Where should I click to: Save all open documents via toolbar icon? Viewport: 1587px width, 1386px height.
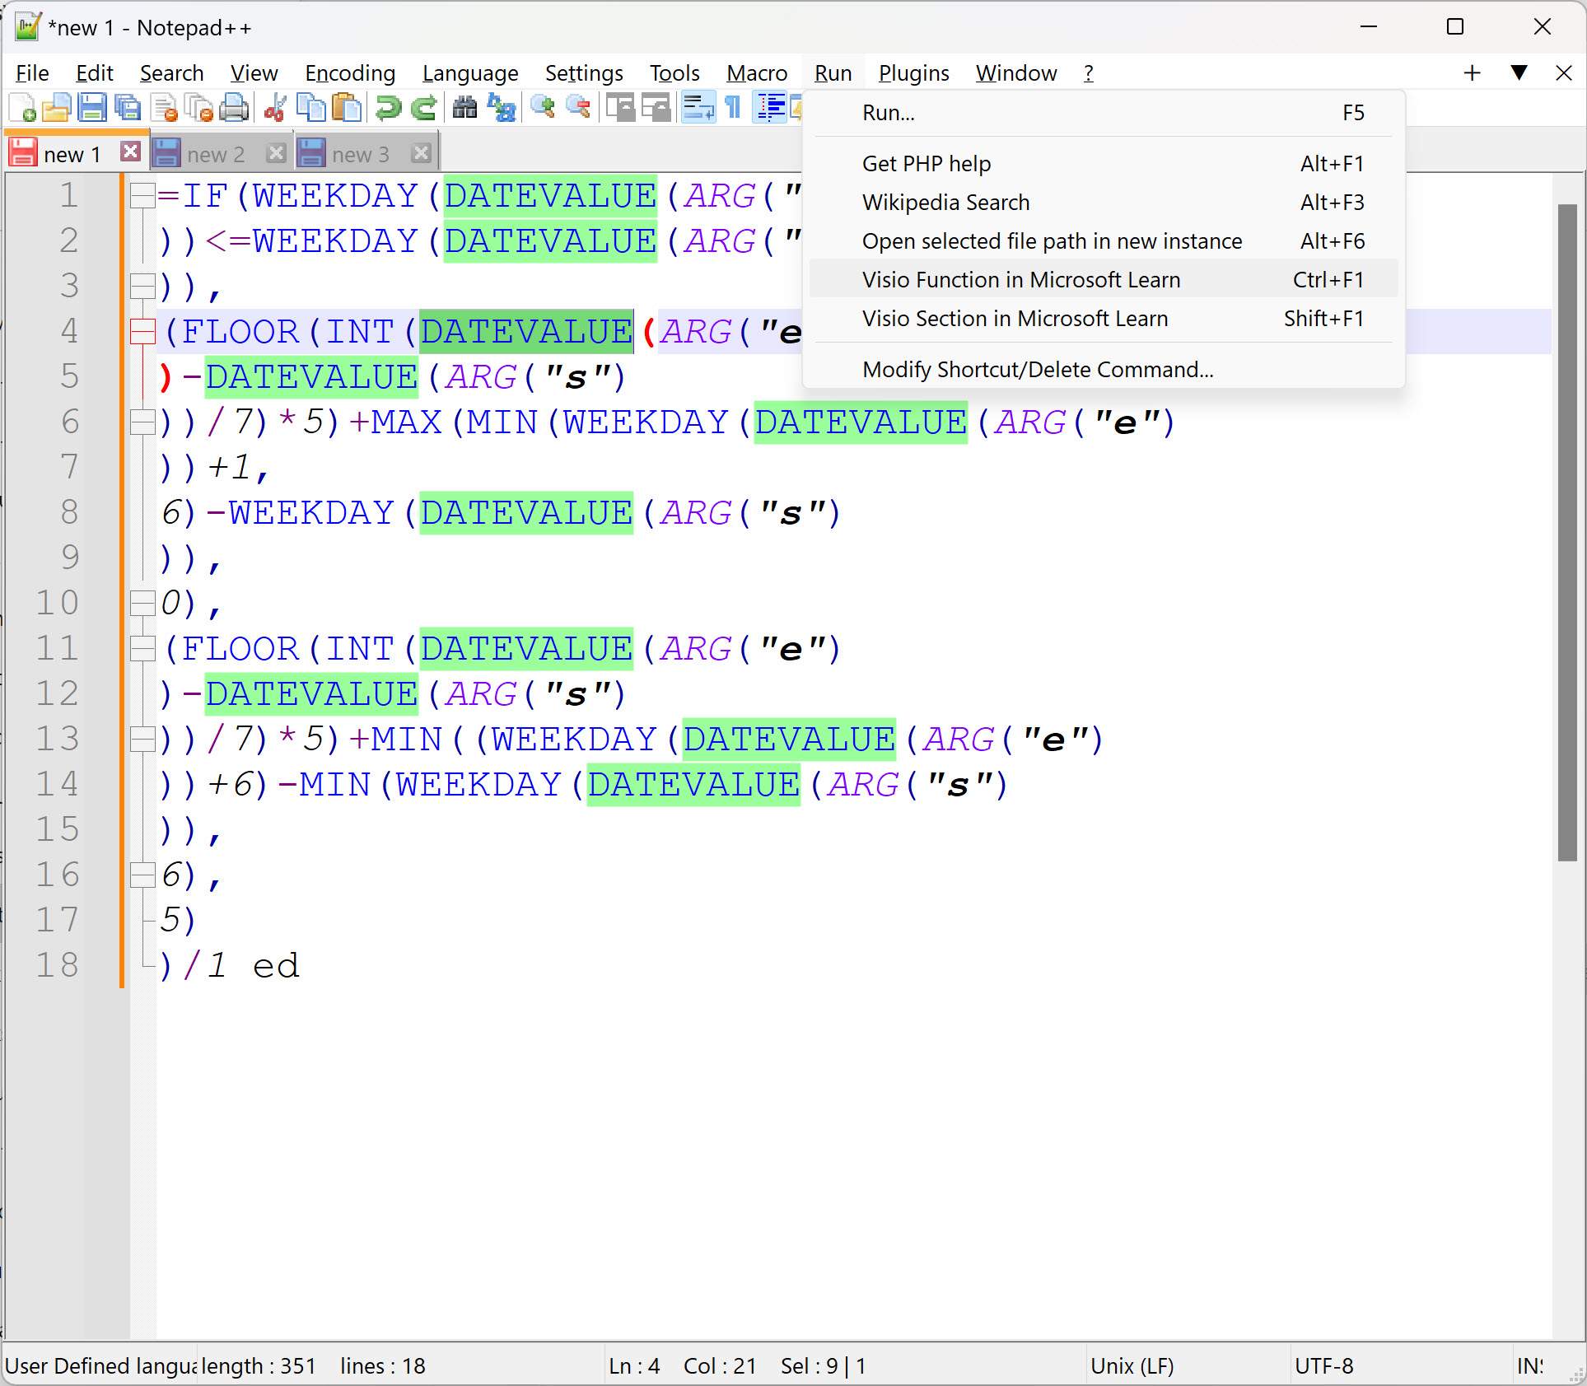click(128, 107)
